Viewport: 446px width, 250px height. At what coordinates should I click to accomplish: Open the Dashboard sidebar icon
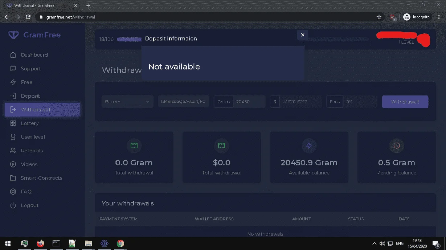coord(13,55)
